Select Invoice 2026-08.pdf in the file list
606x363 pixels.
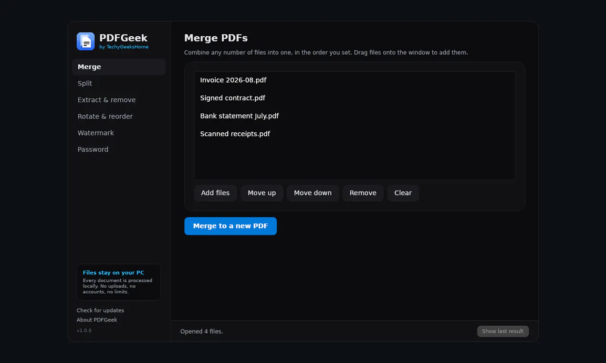click(355, 80)
